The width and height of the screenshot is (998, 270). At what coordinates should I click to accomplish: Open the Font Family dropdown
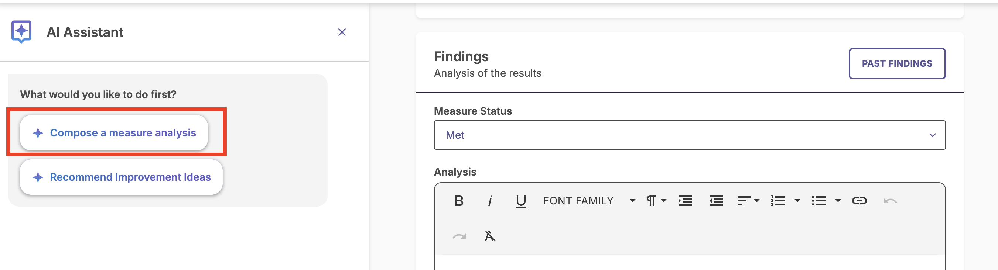[589, 201]
